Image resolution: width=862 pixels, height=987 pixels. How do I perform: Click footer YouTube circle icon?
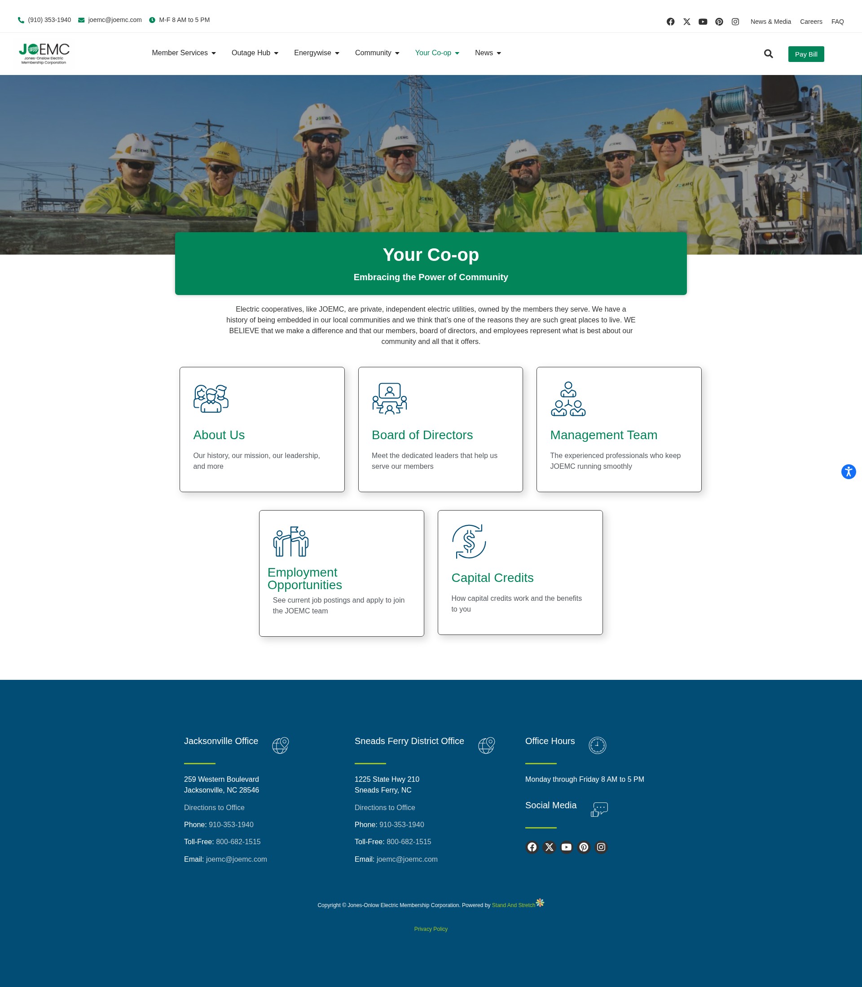tap(567, 847)
